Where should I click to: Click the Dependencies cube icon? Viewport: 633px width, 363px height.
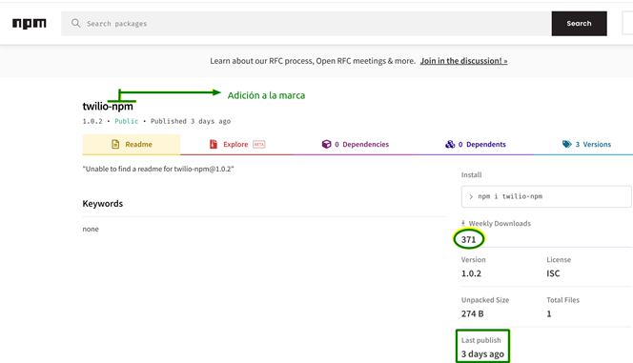click(x=326, y=144)
